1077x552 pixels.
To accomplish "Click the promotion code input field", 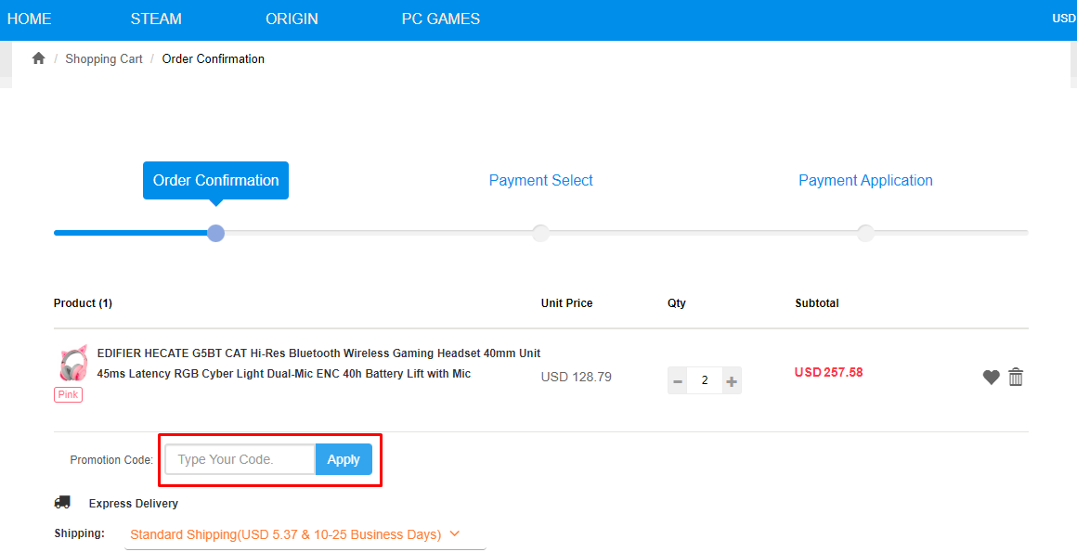I will pos(240,459).
